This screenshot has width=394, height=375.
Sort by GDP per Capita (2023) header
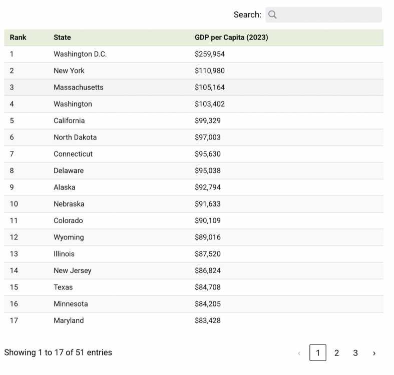click(231, 37)
